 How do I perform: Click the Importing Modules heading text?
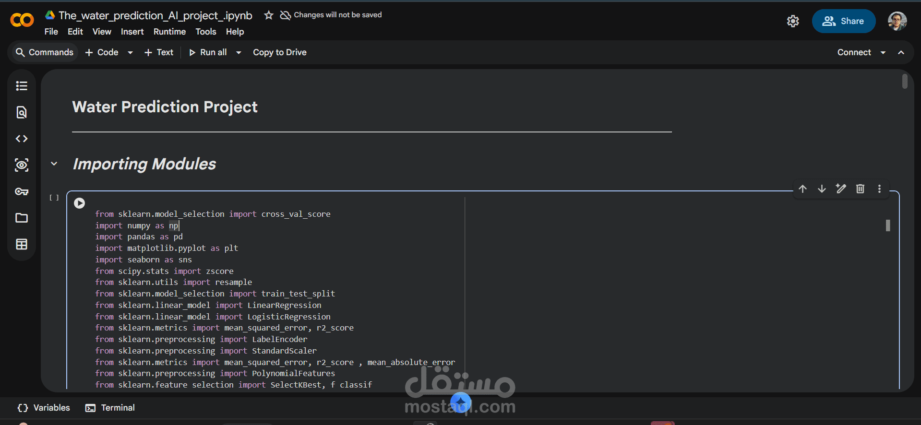click(144, 164)
